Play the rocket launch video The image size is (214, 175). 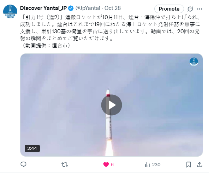tap(112, 105)
